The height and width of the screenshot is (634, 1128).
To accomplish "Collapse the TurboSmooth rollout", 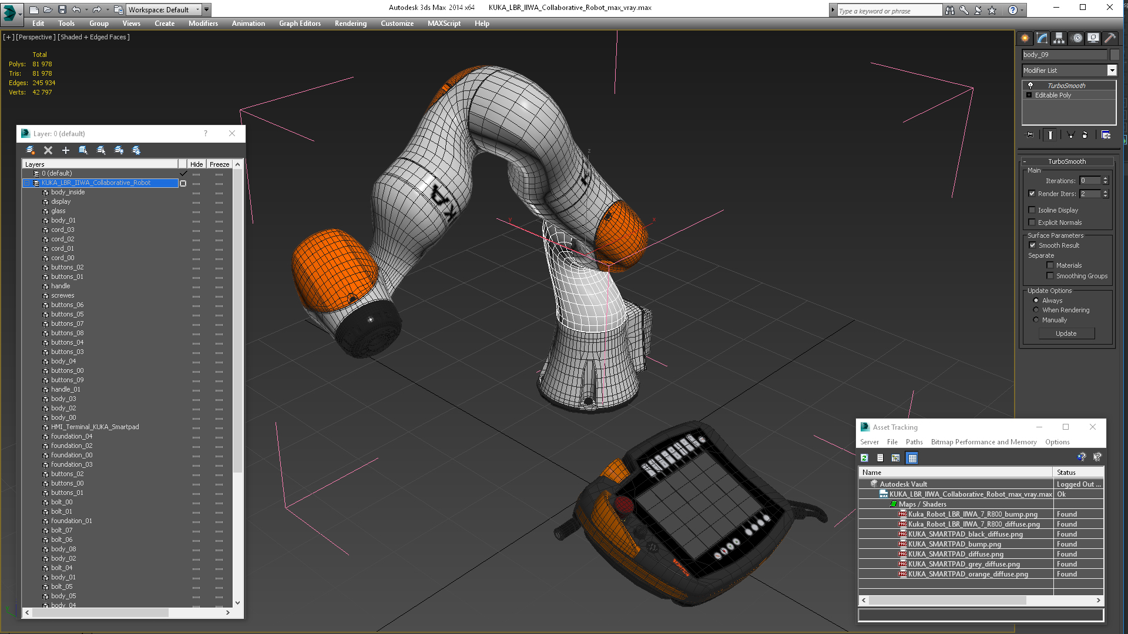I will [1025, 161].
